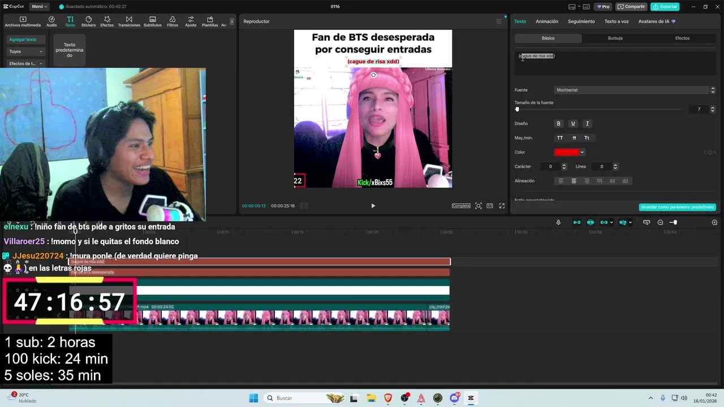Screen dimensions: 724x407
Task: Open the Archivos multimedia panel
Action: 23,21
